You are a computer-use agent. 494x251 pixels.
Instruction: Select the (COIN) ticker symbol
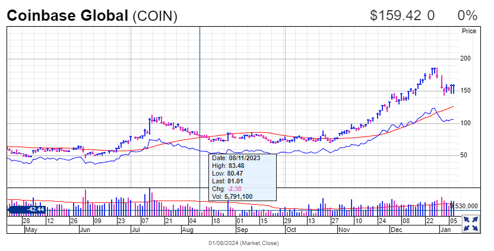(x=154, y=16)
